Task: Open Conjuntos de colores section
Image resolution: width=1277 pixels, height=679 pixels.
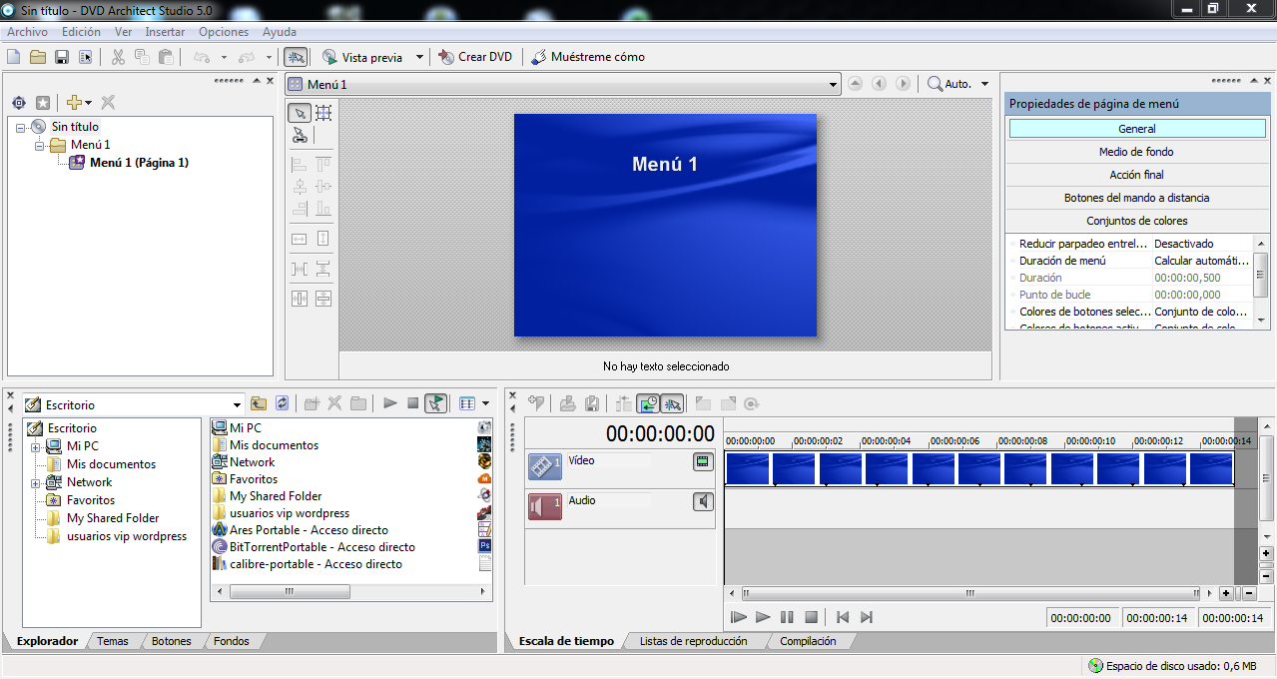Action: pyautogui.click(x=1137, y=221)
